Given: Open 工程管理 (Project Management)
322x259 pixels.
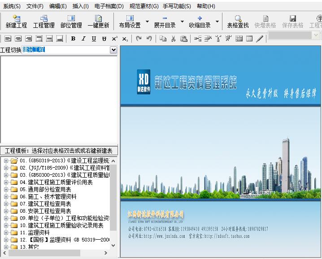Looking at the screenshot, I should point(44,21).
